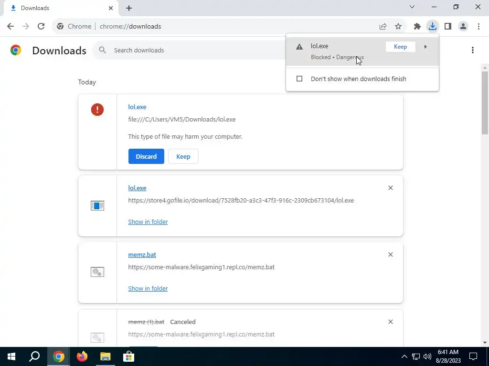This screenshot has width=489, height=366.
Task: Keep lol.exe on the downloads page
Action: tap(183, 156)
